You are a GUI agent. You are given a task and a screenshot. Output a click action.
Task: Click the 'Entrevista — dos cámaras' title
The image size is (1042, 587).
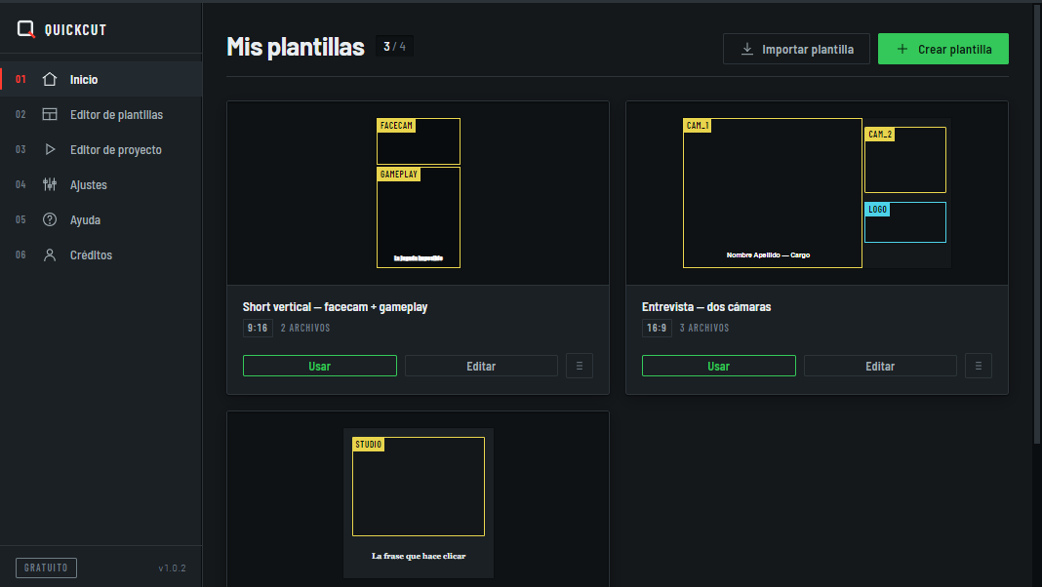706,307
